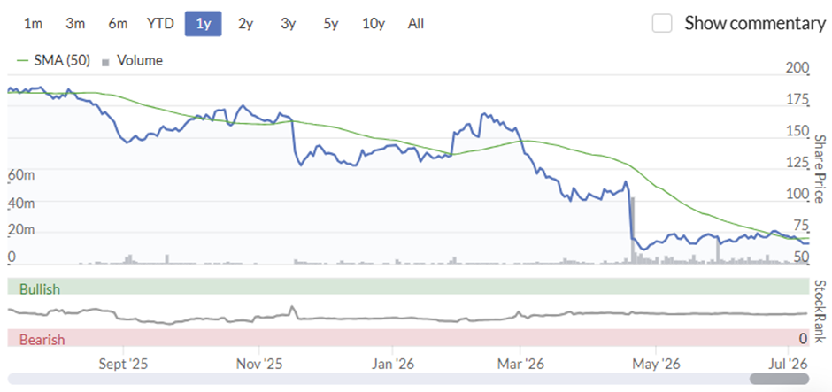The height and width of the screenshot is (392, 832).
Task: Click the Share Price axis title
Action: pos(820,169)
